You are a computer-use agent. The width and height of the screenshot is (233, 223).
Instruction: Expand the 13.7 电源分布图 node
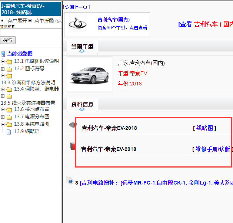(x=3, y=117)
